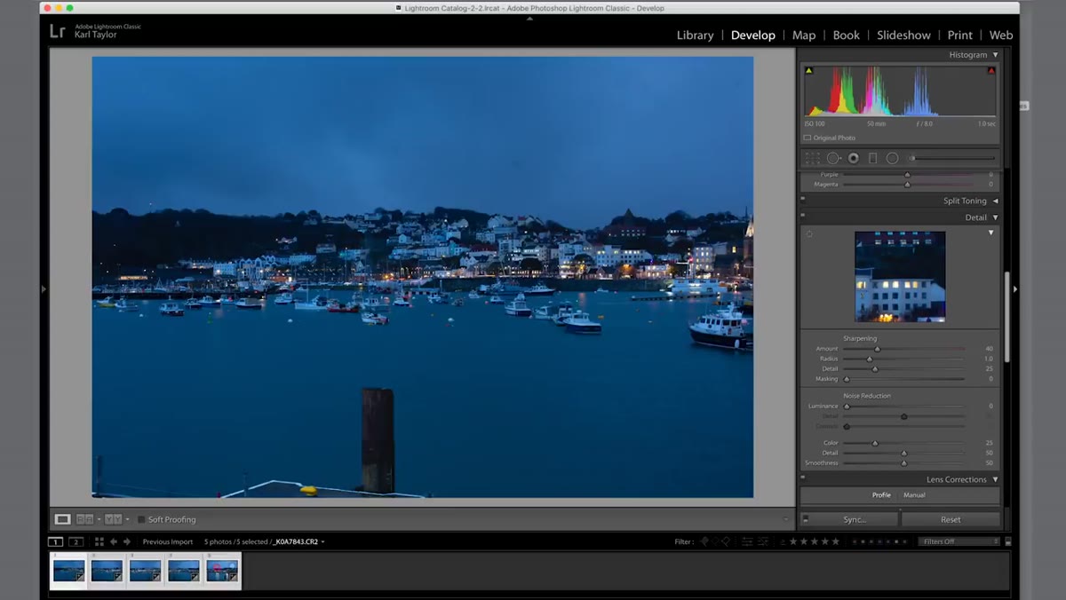Screen dimensions: 1066x600
Task: Click Sharpening Amount value 40
Action: tap(989, 349)
